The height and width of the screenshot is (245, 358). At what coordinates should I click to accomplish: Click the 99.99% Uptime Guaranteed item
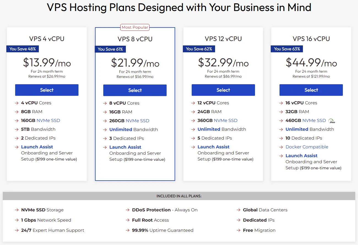(x=162, y=230)
